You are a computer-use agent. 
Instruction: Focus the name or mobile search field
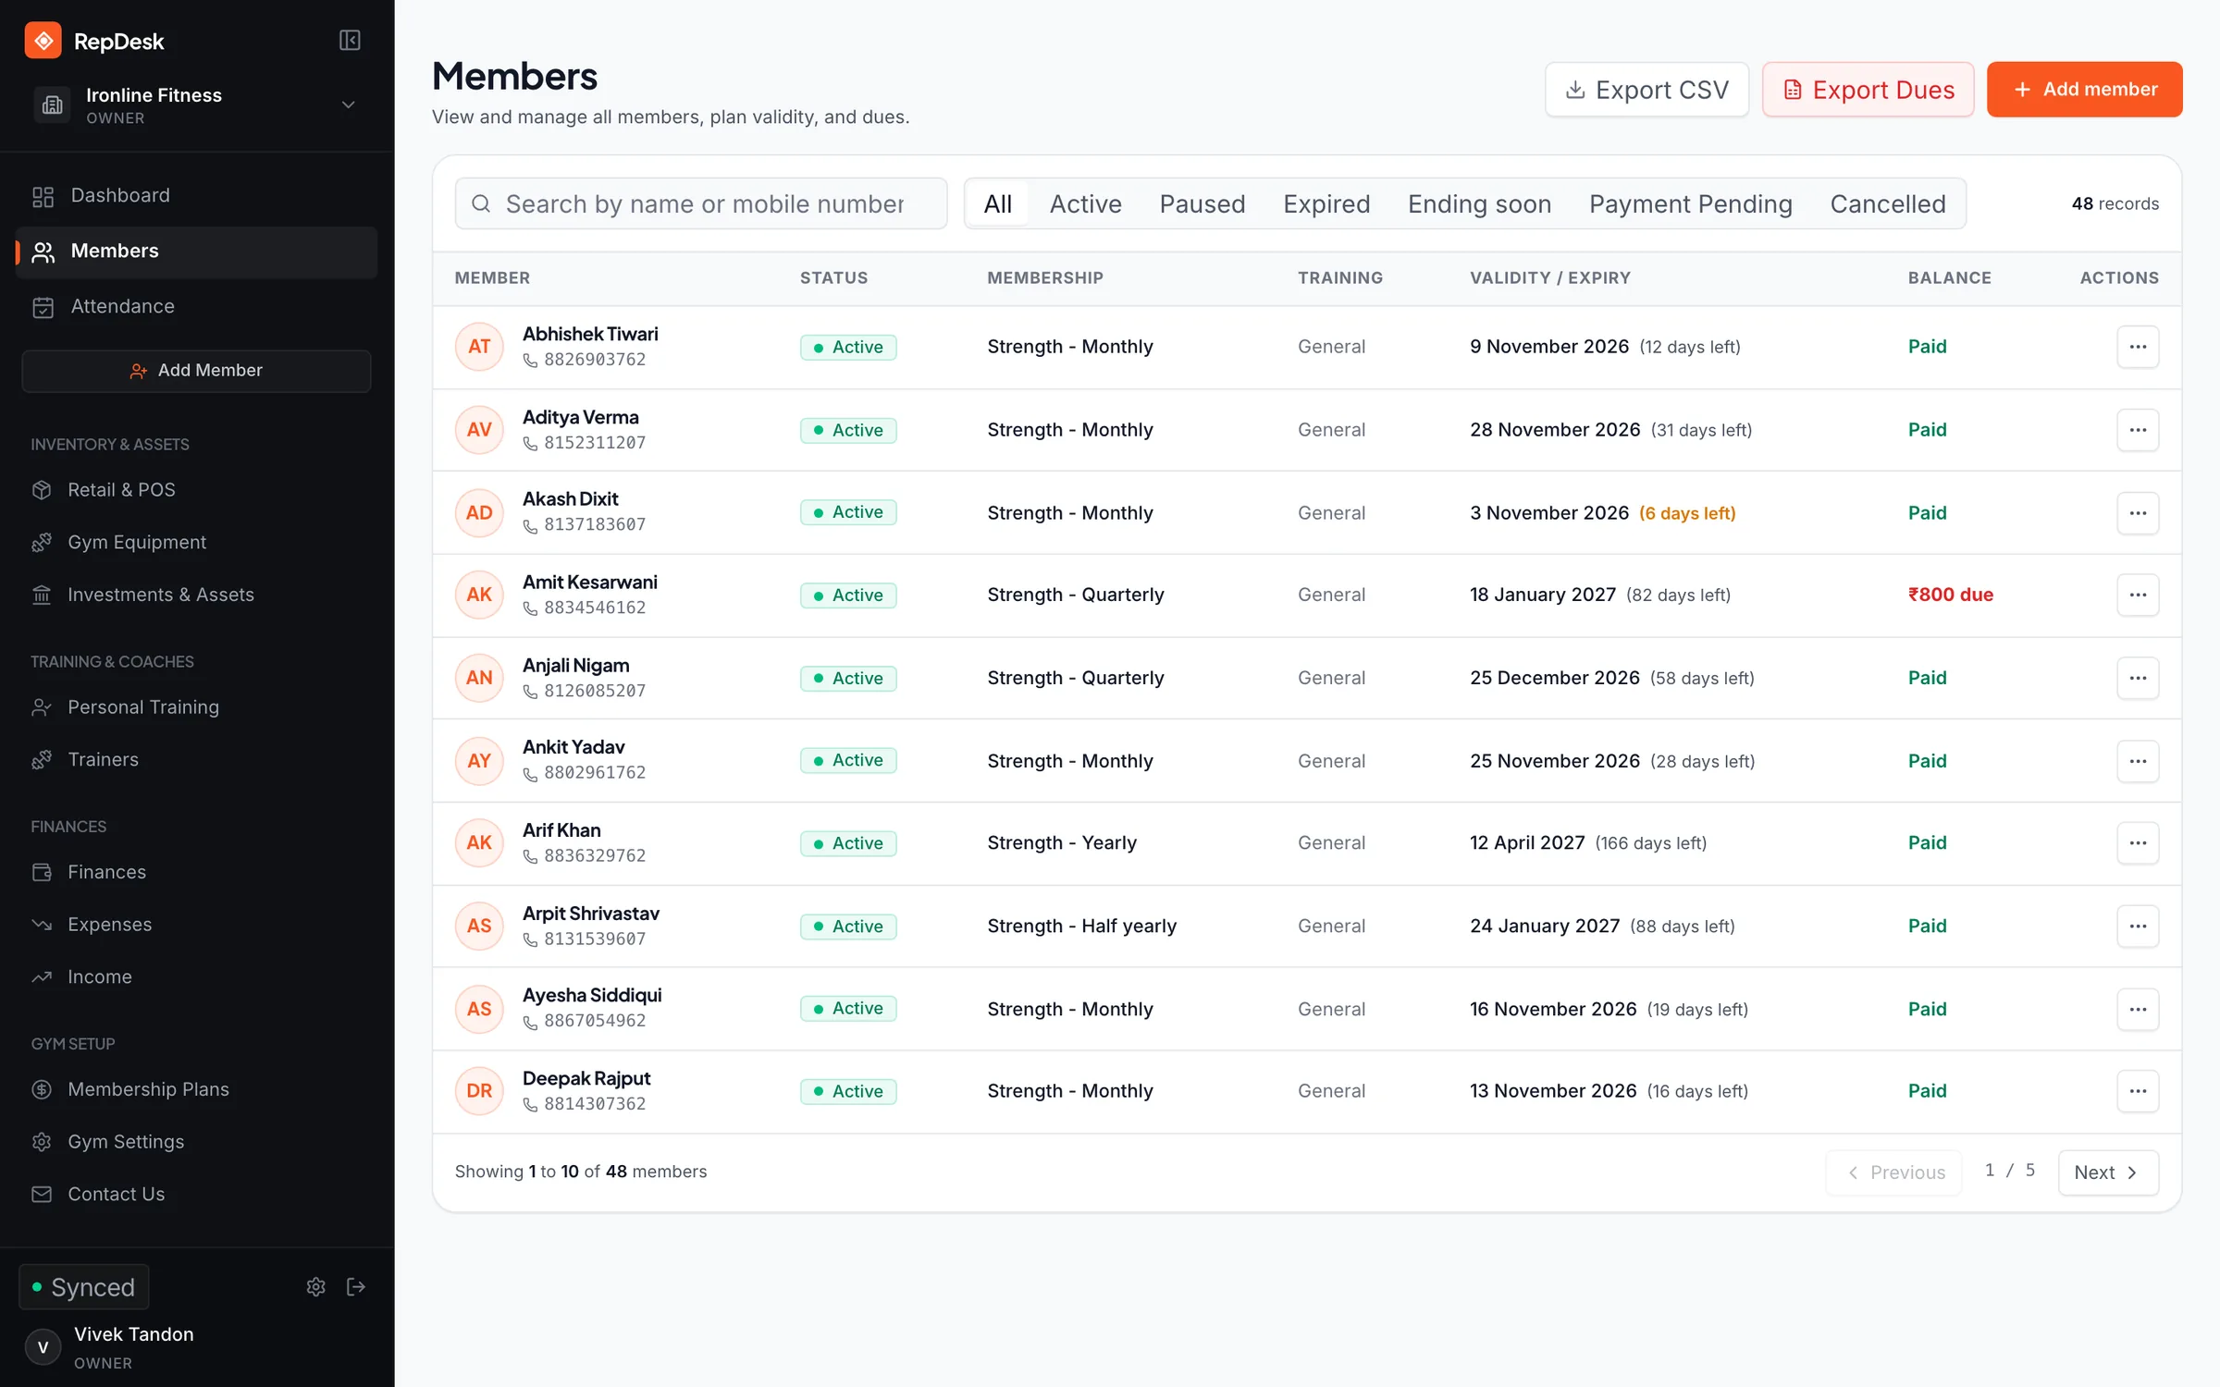701,204
